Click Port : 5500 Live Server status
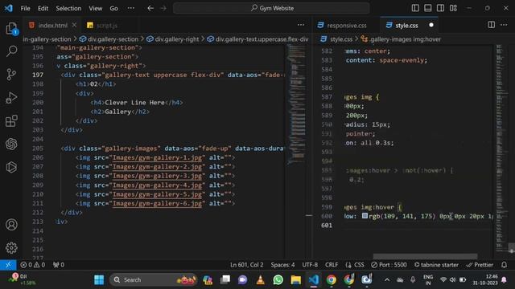 tap(389, 264)
